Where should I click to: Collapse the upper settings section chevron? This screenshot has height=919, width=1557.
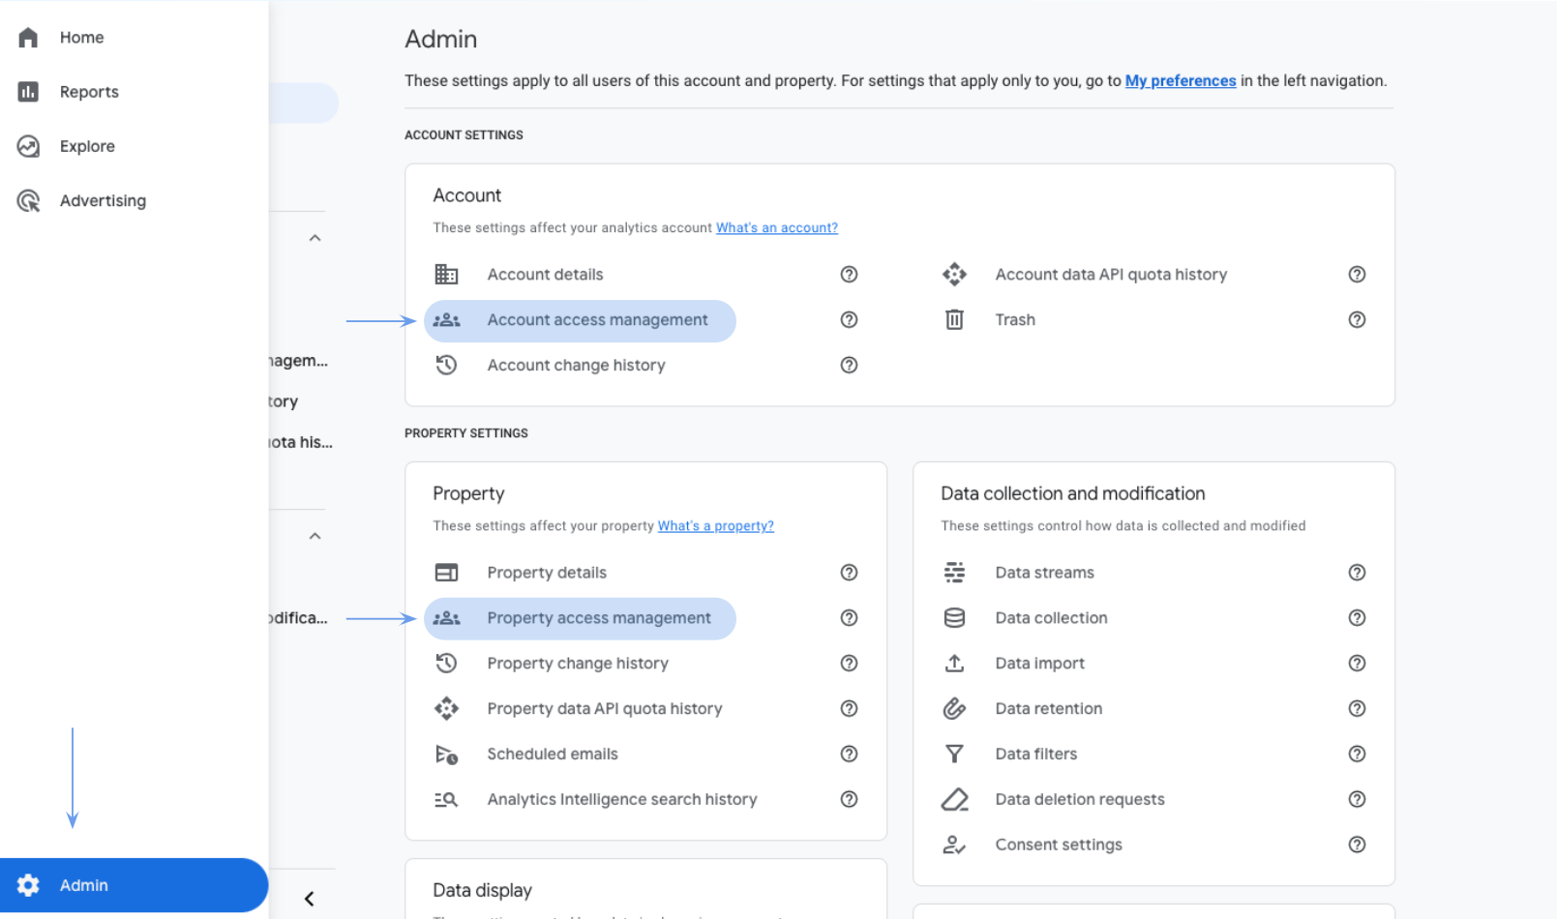click(x=314, y=238)
